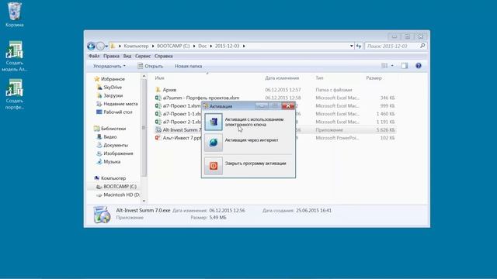Select the Компьютер node in the navigation pane
497x279 pixels.
point(110,178)
